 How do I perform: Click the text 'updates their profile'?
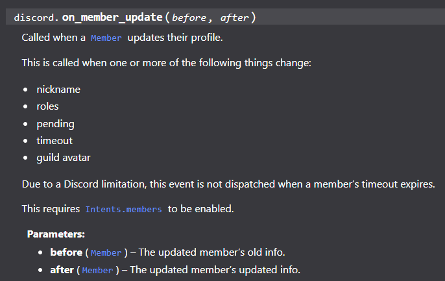coord(175,37)
